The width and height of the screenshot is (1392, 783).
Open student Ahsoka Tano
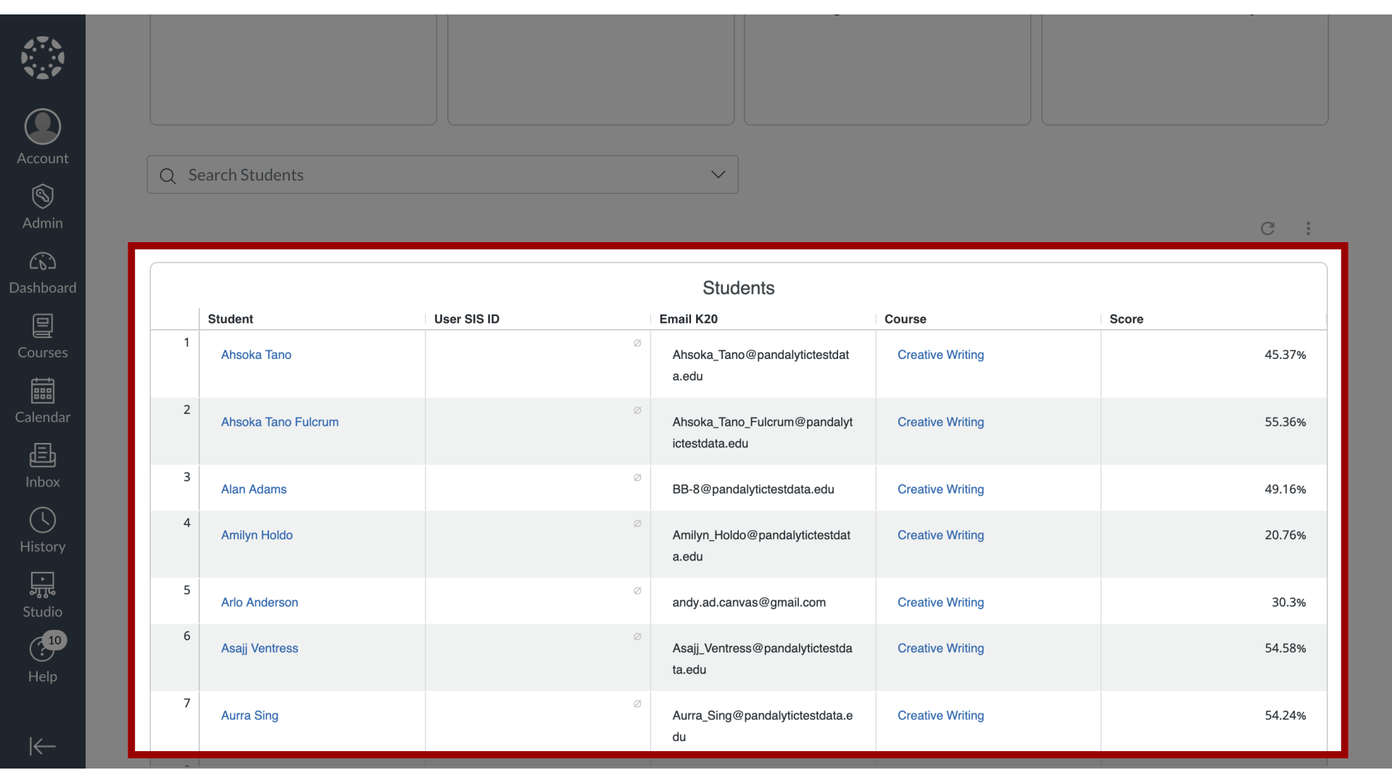(x=256, y=355)
